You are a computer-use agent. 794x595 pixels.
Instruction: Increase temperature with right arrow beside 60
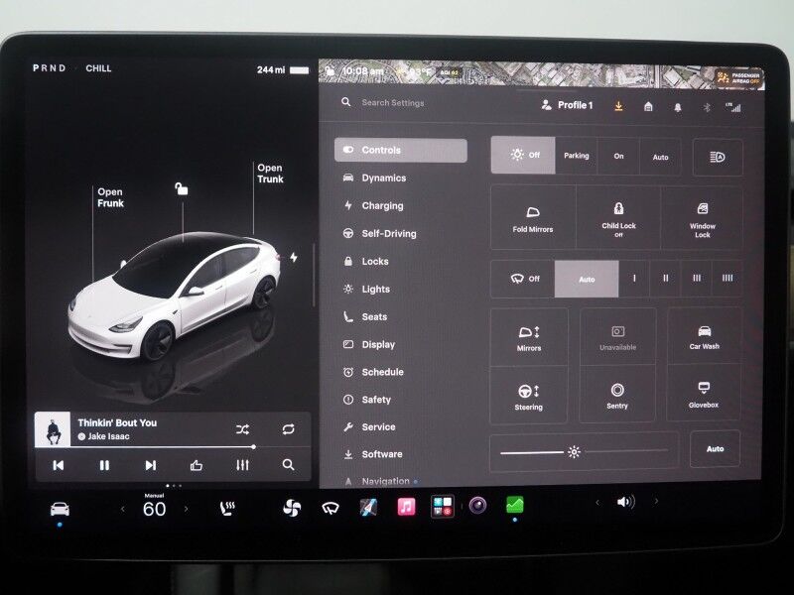(x=186, y=509)
